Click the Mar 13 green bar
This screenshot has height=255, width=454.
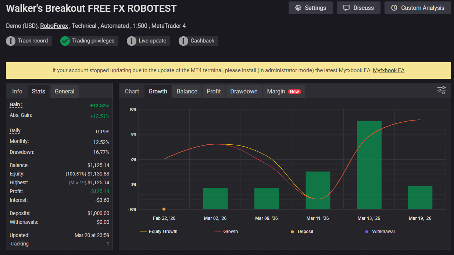point(369,165)
